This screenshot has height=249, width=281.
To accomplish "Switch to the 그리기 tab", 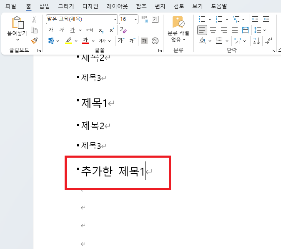I will (x=66, y=6).
